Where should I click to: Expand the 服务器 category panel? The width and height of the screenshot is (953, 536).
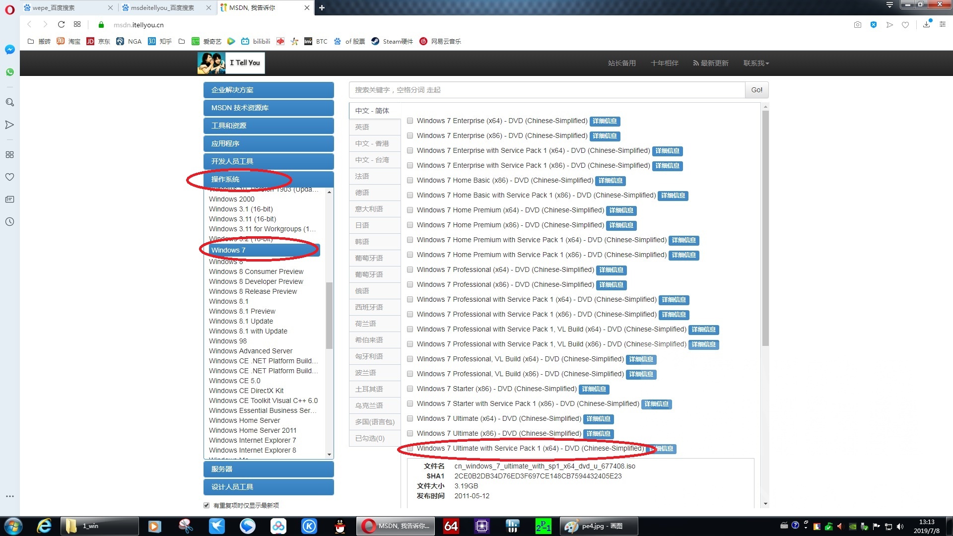pyautogui.click(x=269, y=469)
